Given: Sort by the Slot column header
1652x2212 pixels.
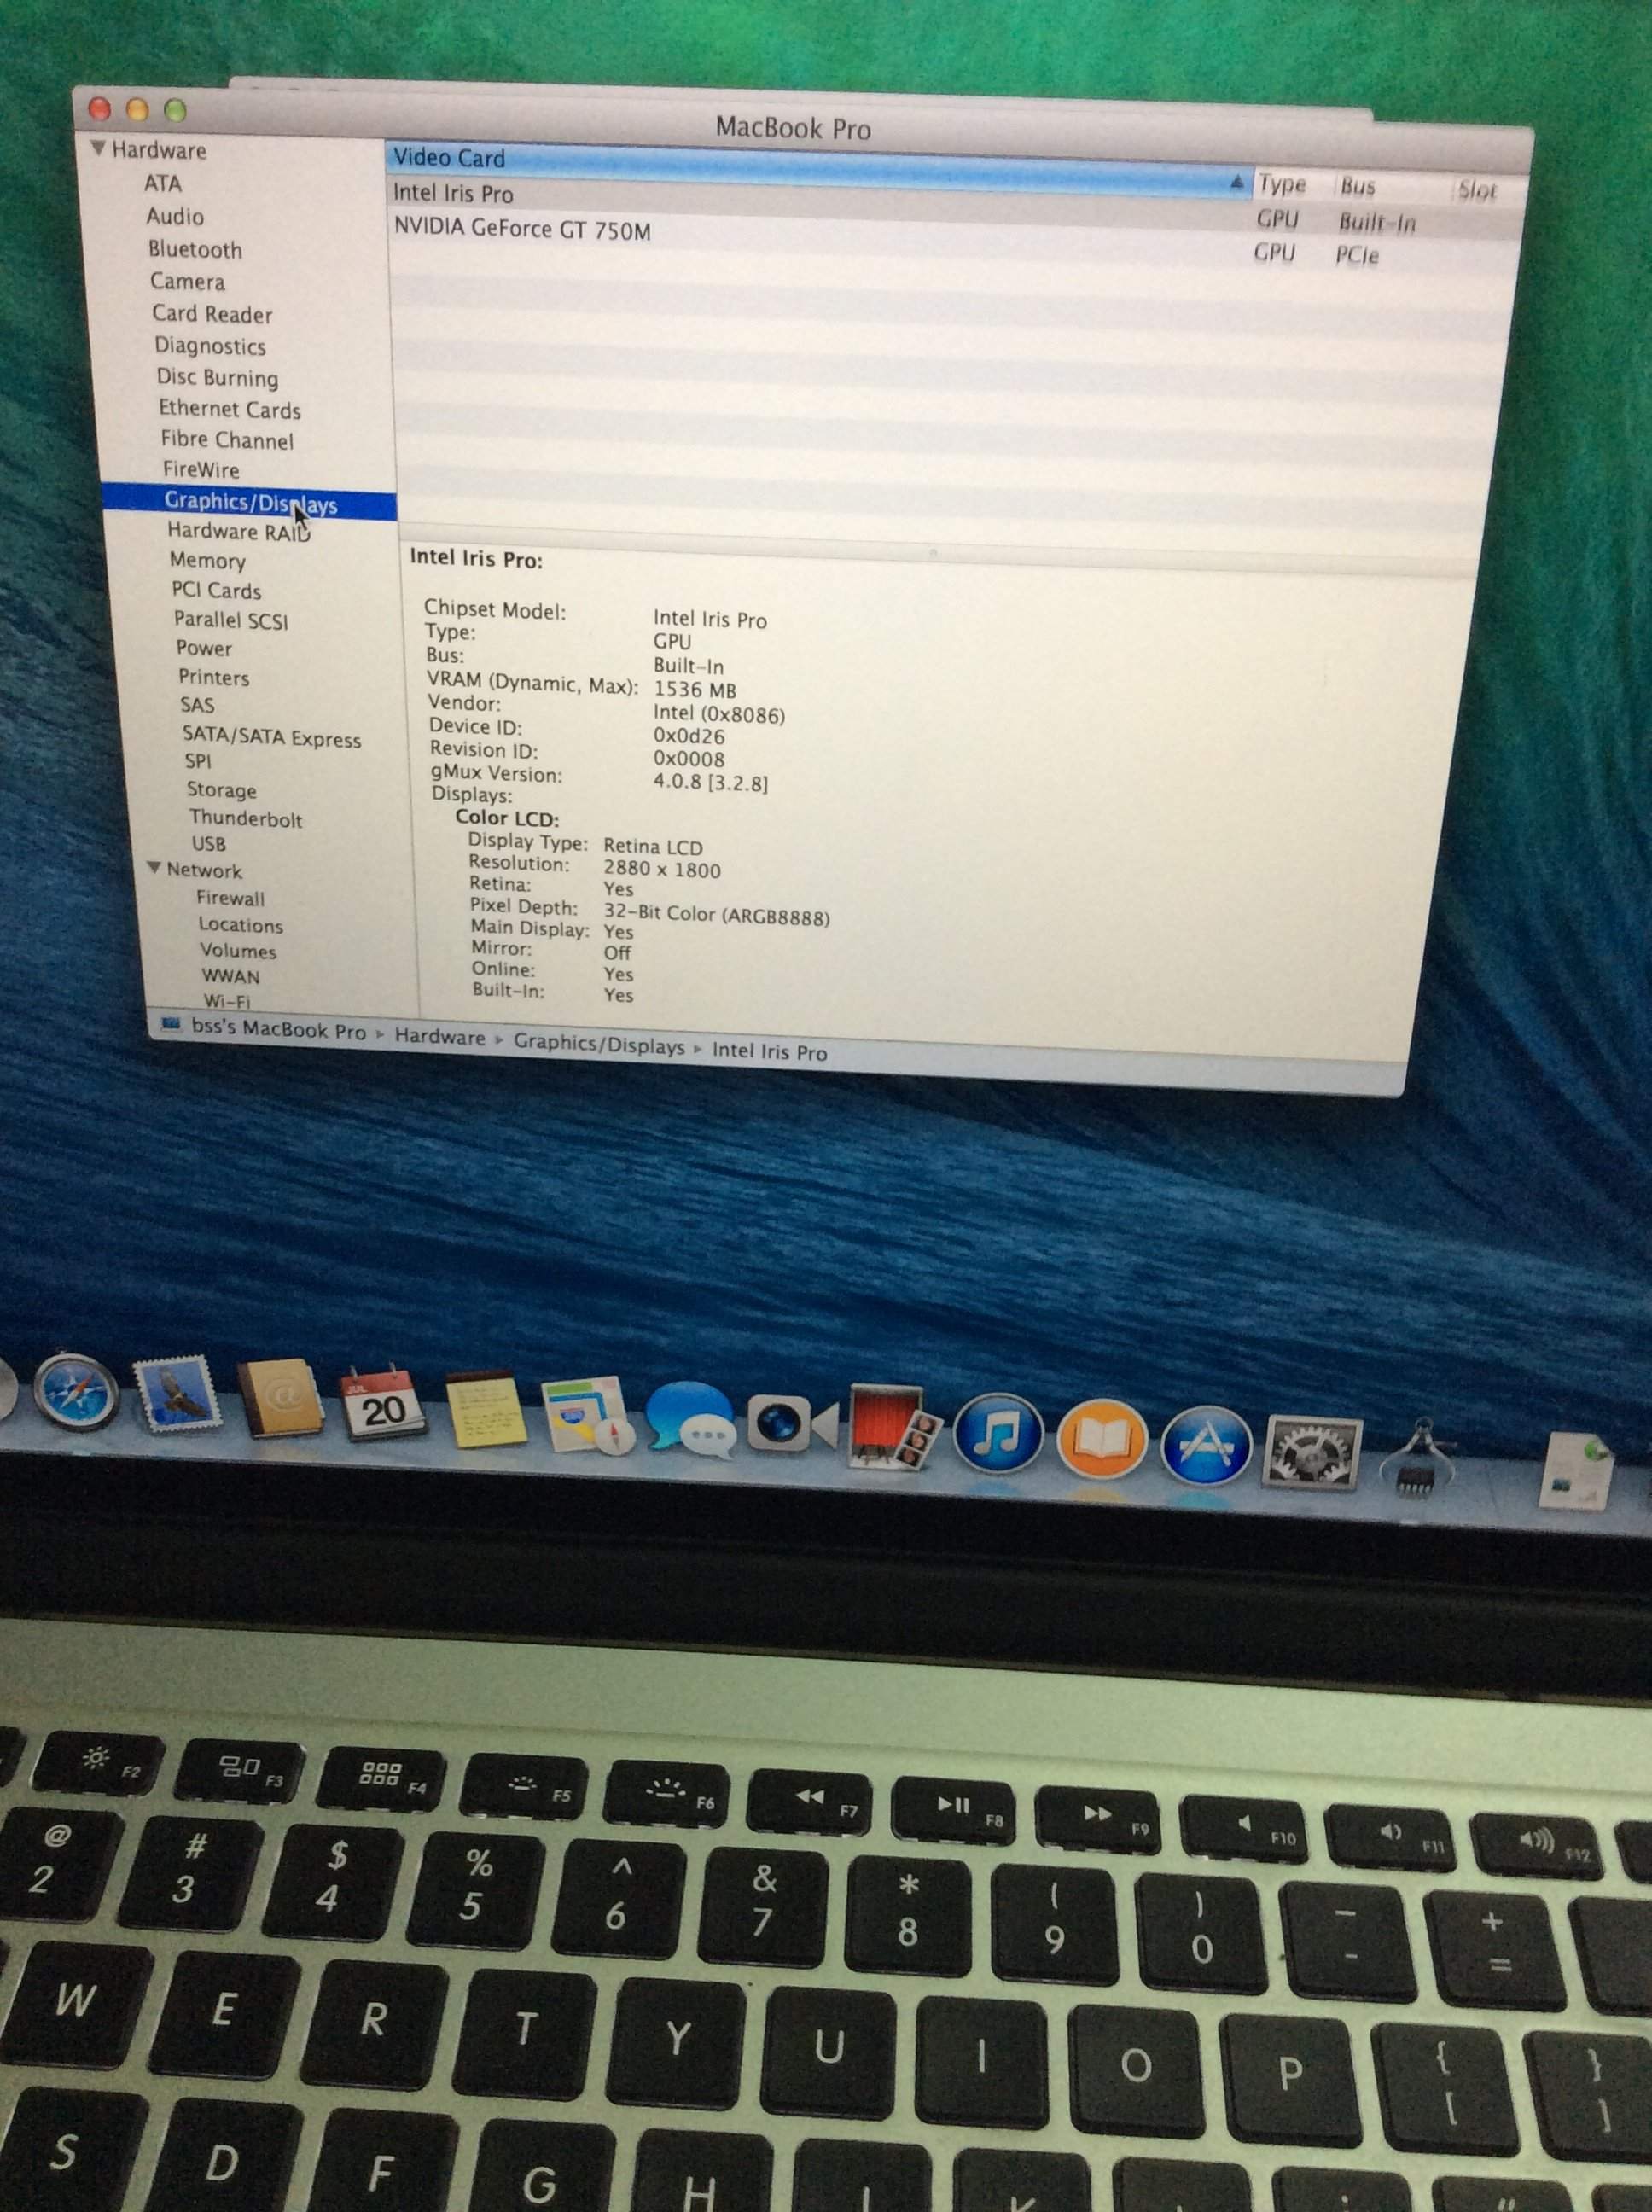Looking at the screenshot, I should (x=1477, y=190).
